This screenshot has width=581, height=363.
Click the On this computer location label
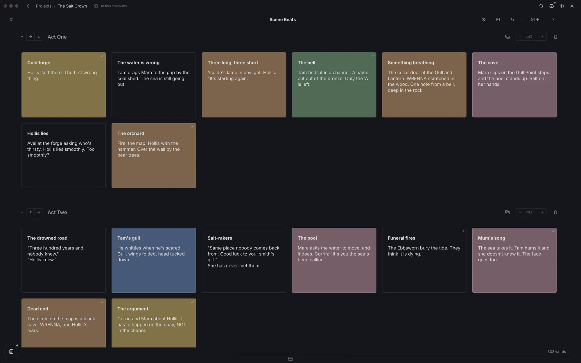coord(110,6)
